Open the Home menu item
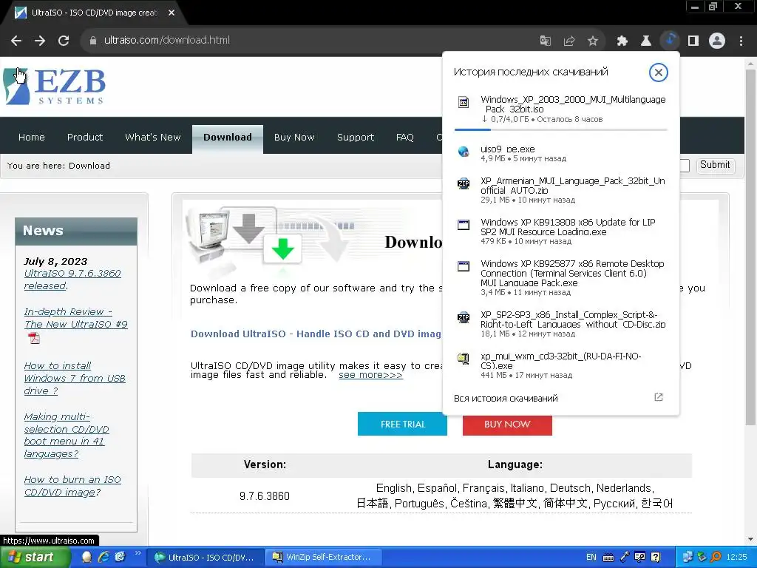 [31, 137]
